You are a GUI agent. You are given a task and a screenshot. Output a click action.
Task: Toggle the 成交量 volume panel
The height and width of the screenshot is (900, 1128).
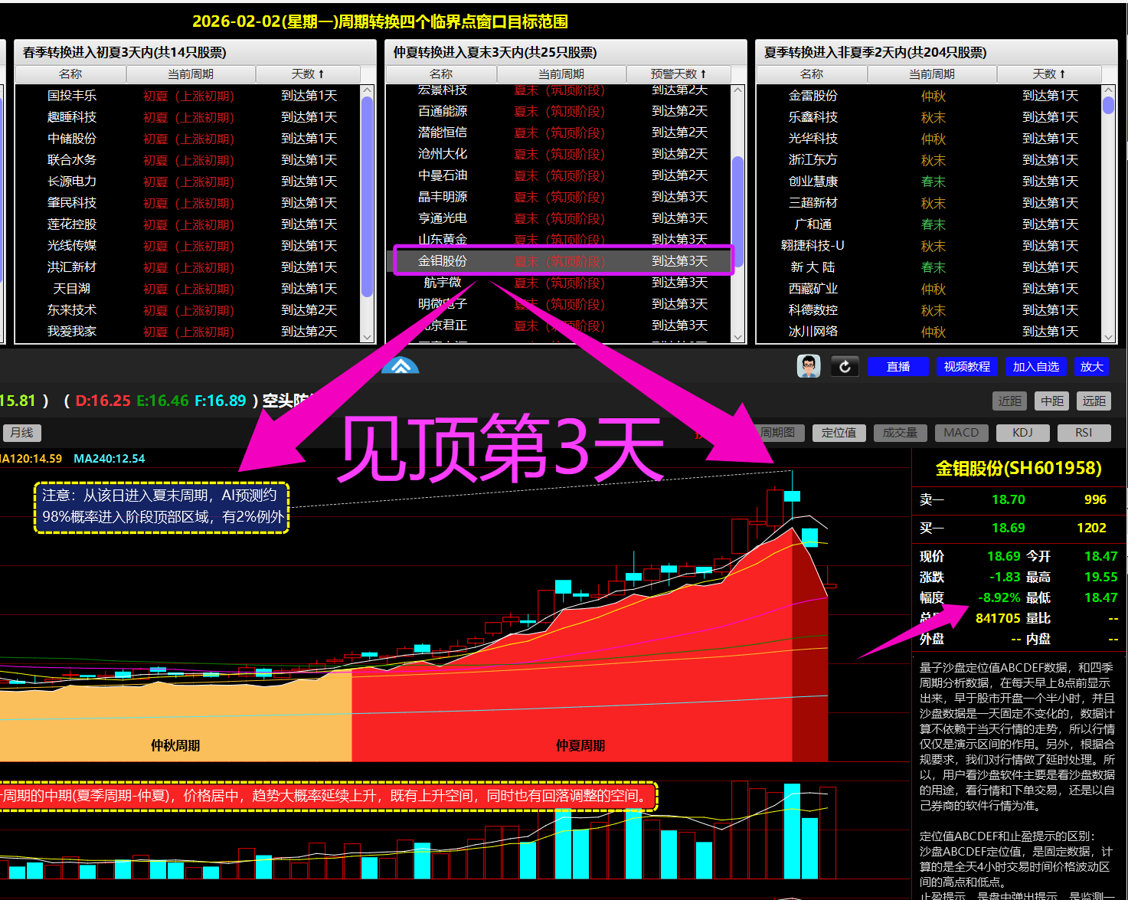900,433
